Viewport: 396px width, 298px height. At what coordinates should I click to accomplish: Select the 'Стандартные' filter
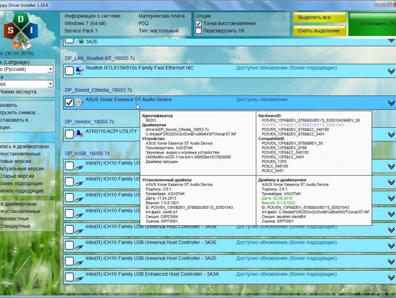pos(15,226)
